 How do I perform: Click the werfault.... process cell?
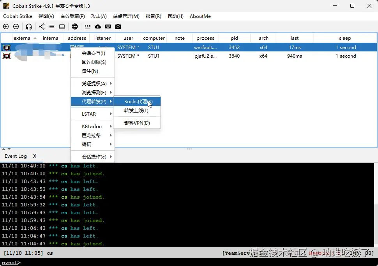(205, 47)
